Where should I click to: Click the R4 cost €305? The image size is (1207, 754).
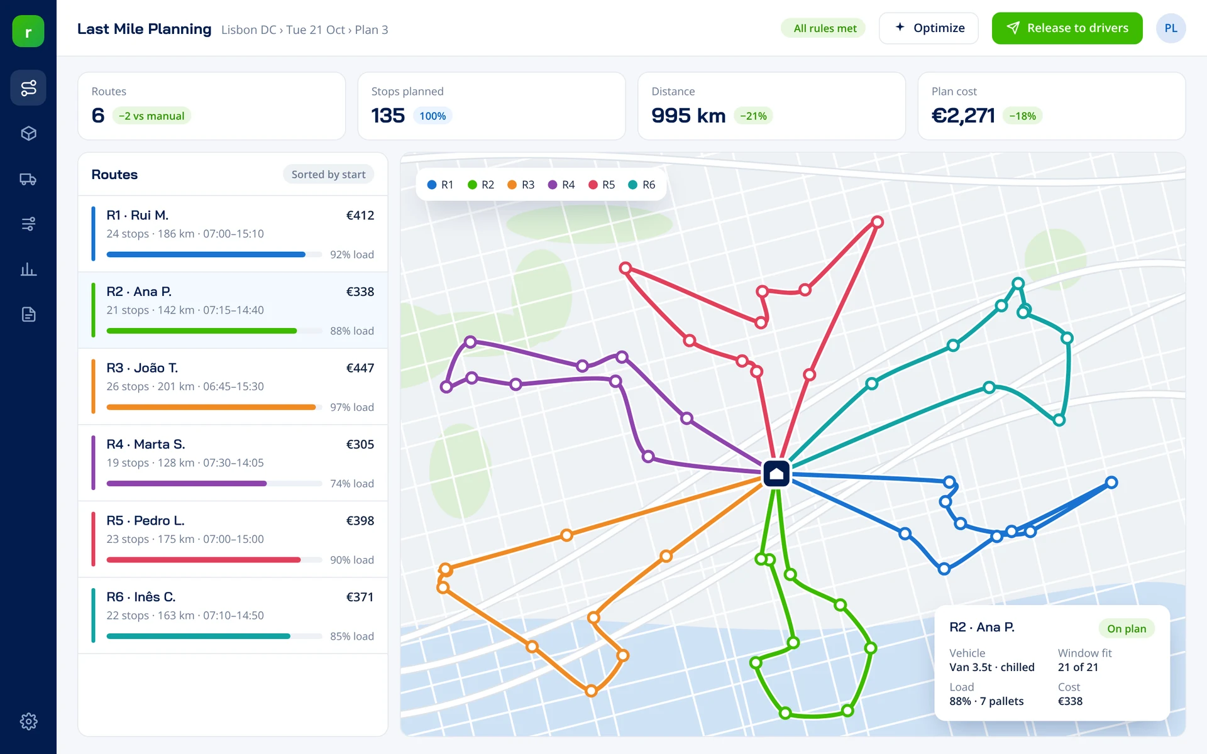click(360, 444)
